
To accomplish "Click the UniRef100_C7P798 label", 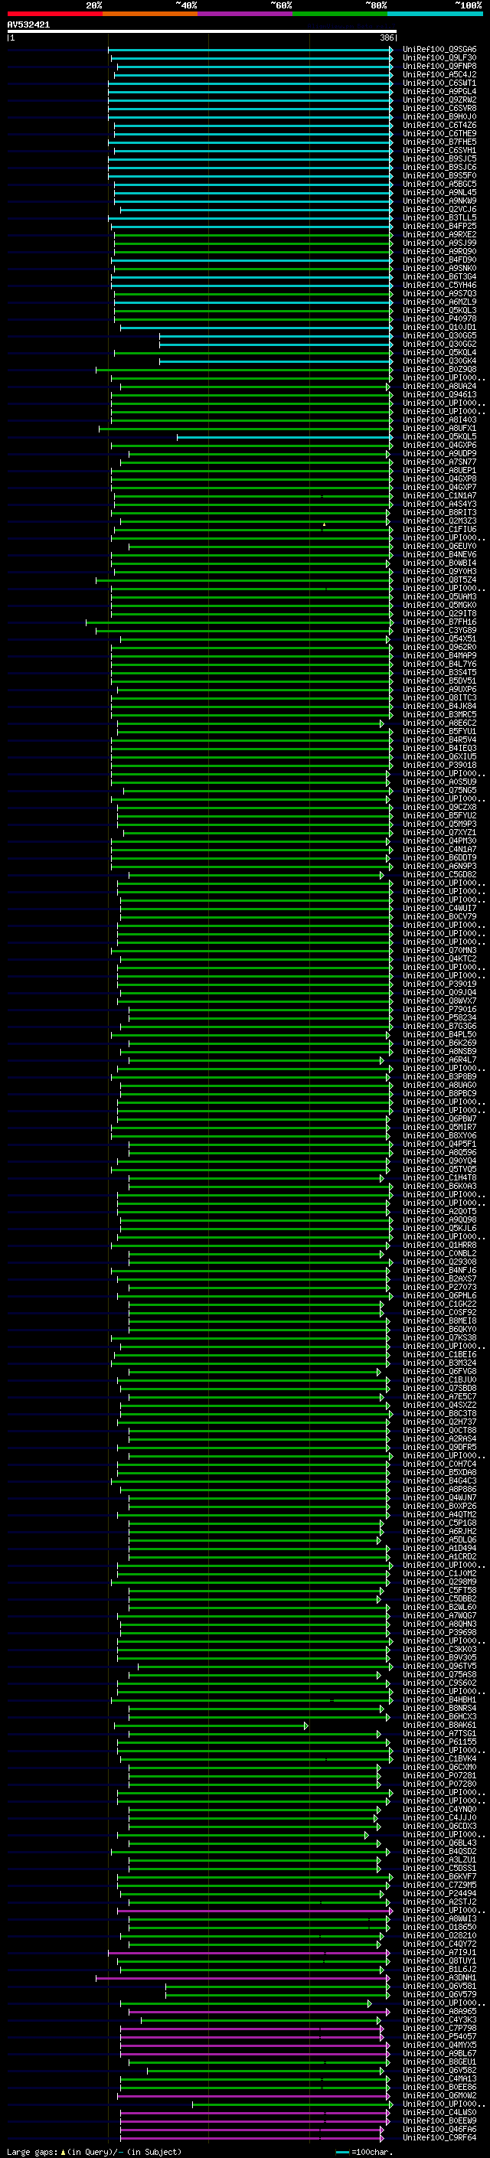I will (439, 2028).
